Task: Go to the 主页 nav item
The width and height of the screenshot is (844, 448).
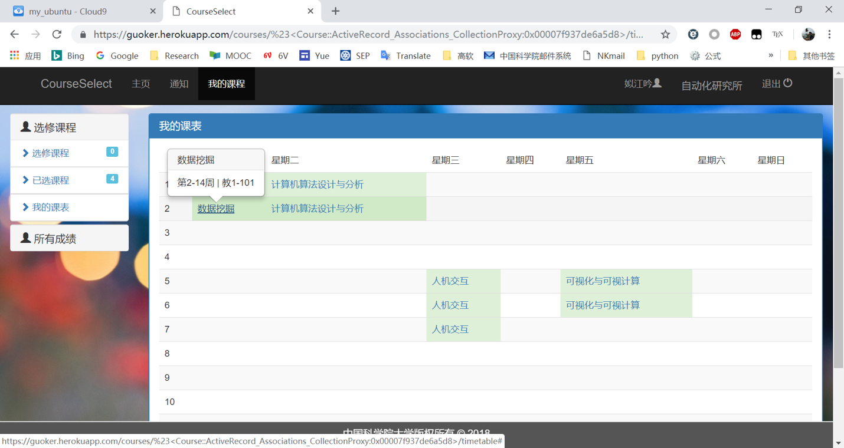Action: click(x=141, y=84)
